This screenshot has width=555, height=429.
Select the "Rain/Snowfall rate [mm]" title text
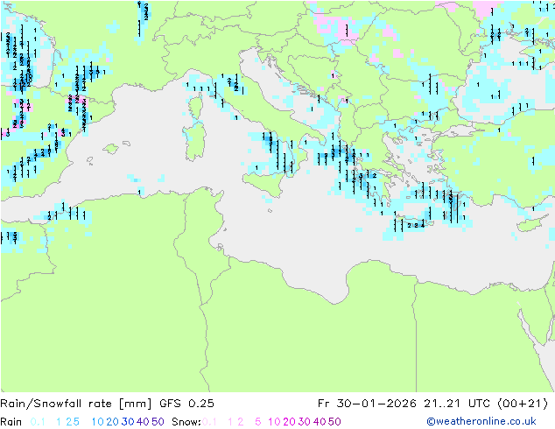pos(76,404)
